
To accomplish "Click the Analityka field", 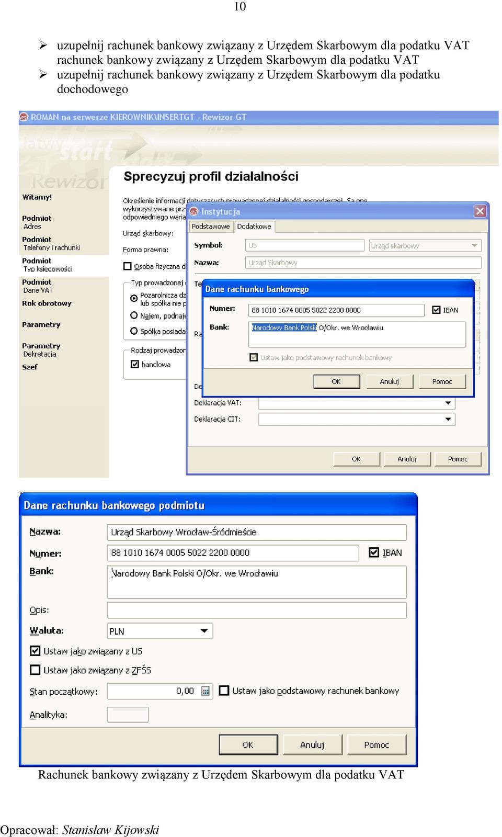I will point(128,715).
